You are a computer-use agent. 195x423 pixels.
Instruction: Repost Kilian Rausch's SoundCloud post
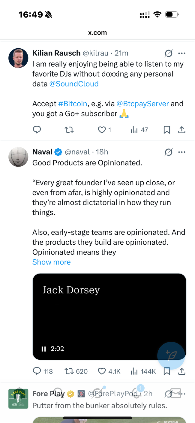[69, 130]
